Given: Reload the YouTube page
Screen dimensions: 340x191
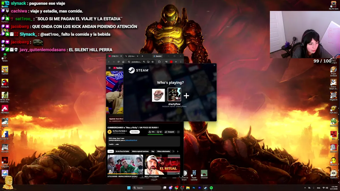Looking at the screenshot, I should tap(118, 62).
